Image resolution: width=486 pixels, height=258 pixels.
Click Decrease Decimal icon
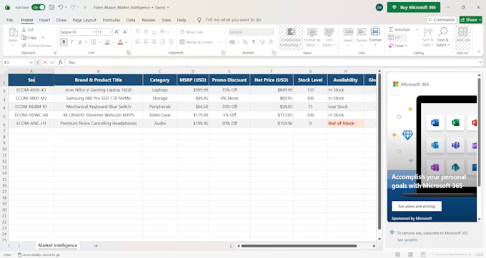271,42
